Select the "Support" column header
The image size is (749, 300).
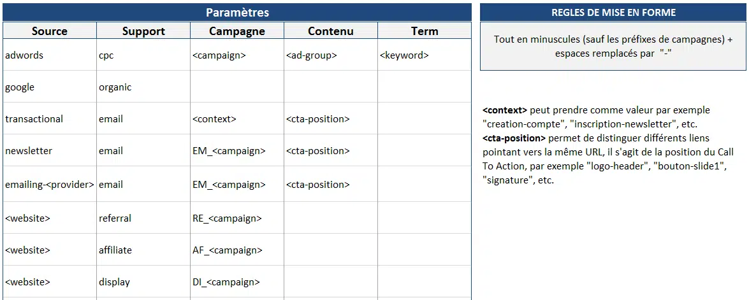143,31
